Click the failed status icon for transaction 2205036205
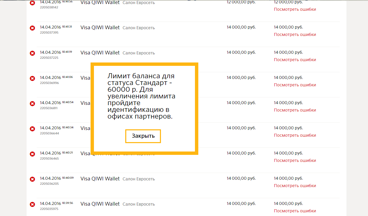The image size is (368, 216). [32, 179]
